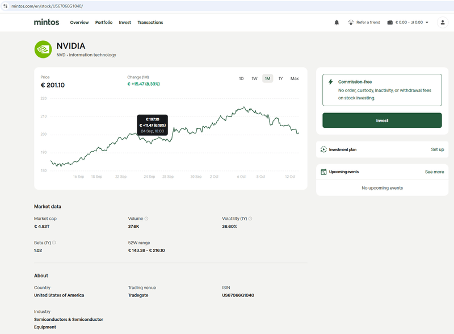Click See more for Upcoming events
This screenshot has height=334, width=454.
[x=434, y=172]
